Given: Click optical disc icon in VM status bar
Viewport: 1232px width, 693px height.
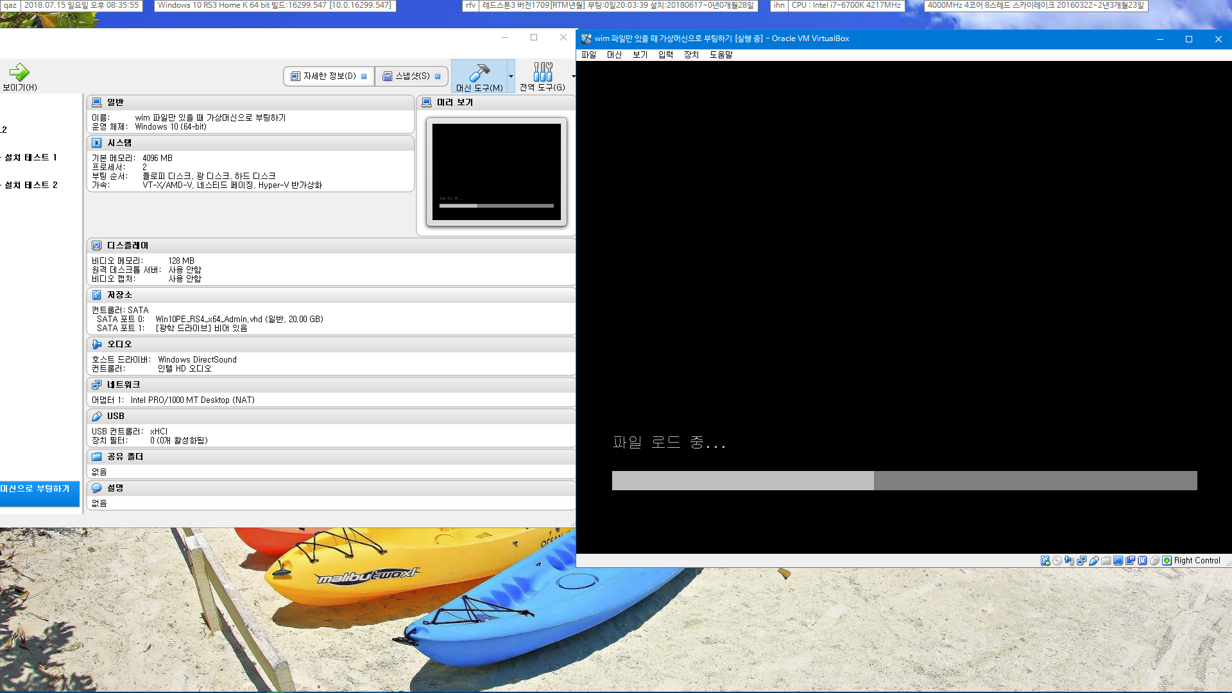Looking at the screenshot, I should (x=1057, y=560).
